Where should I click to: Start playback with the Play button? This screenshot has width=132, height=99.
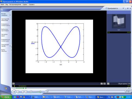pyautogui.click(x=14, y=92)
